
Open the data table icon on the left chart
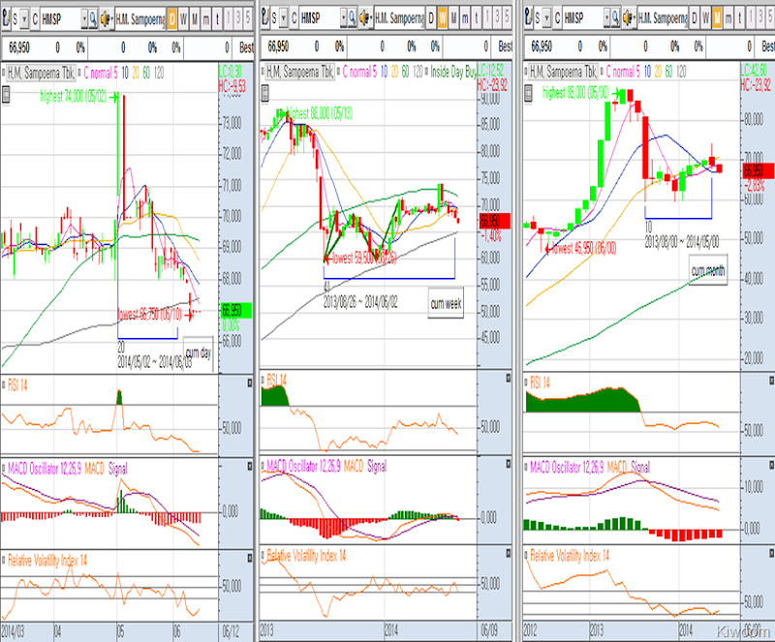coord(6,94)
